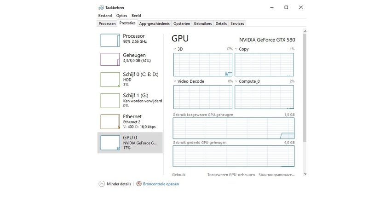Click the Minder details button
This screenshot has height=207, width=368.
[119, 184]
